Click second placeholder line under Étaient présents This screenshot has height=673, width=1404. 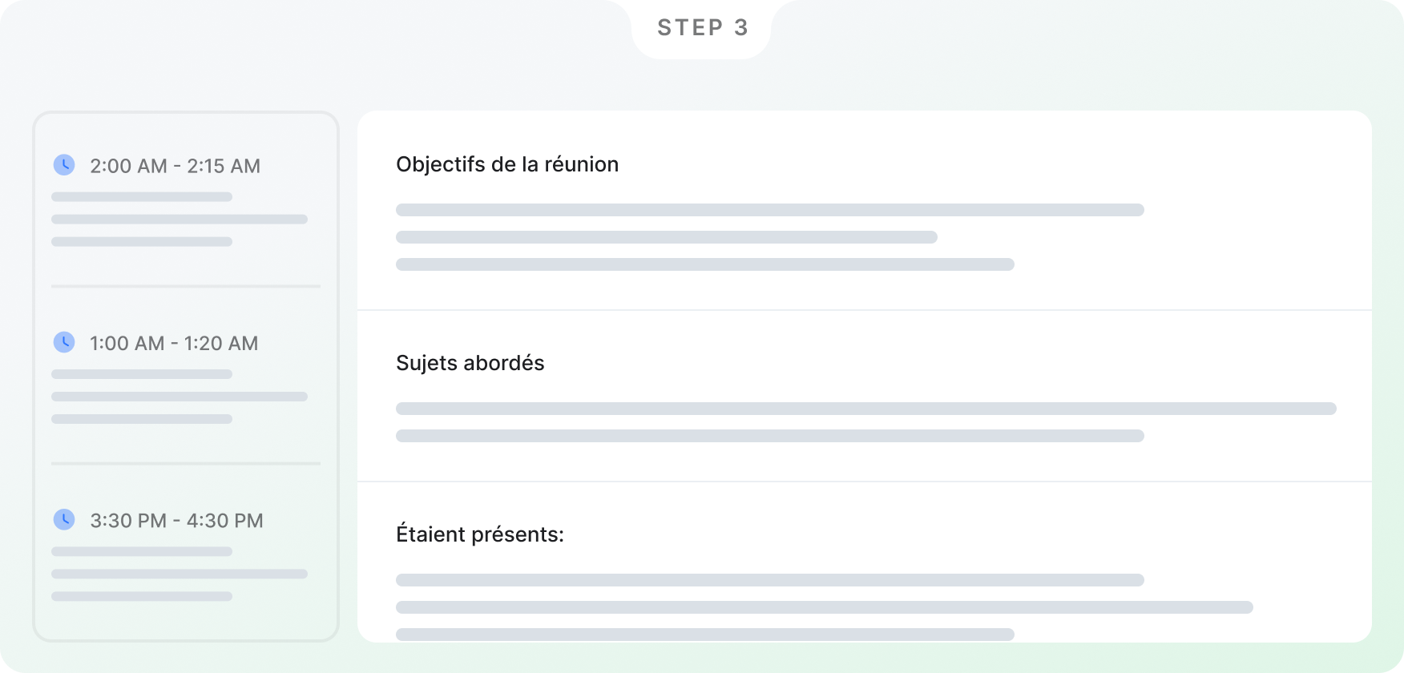(x=825, y=607)
